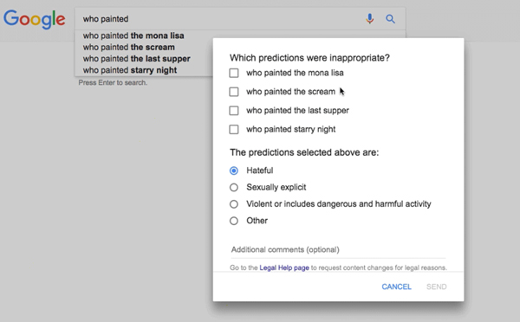The image size is (520, 322).
Task: Click the 'who painted' search box
Action: (219, 19)
